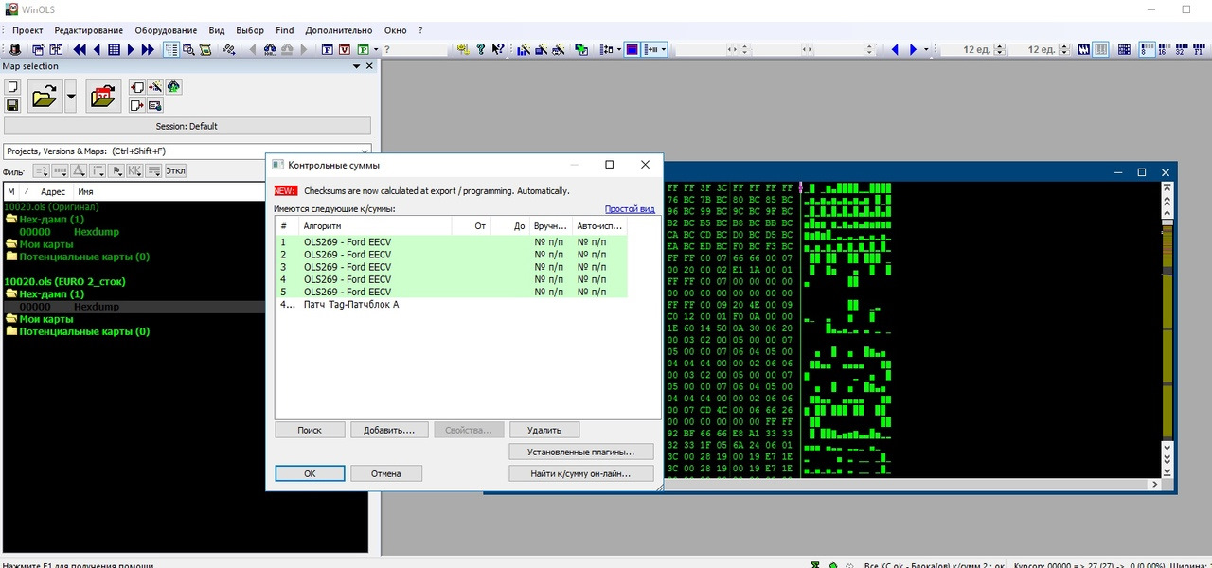This screenshot has width=1212, height=568.
Task: Open the column-width dropdown icon
Action: [x=655, y=49]
